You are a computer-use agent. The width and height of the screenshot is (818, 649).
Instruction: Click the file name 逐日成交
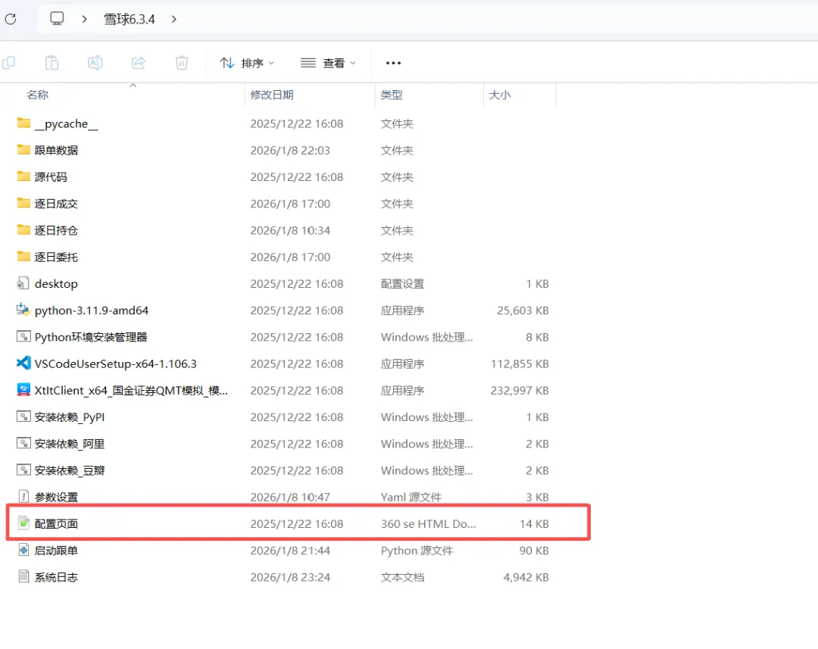pos(56,204)
